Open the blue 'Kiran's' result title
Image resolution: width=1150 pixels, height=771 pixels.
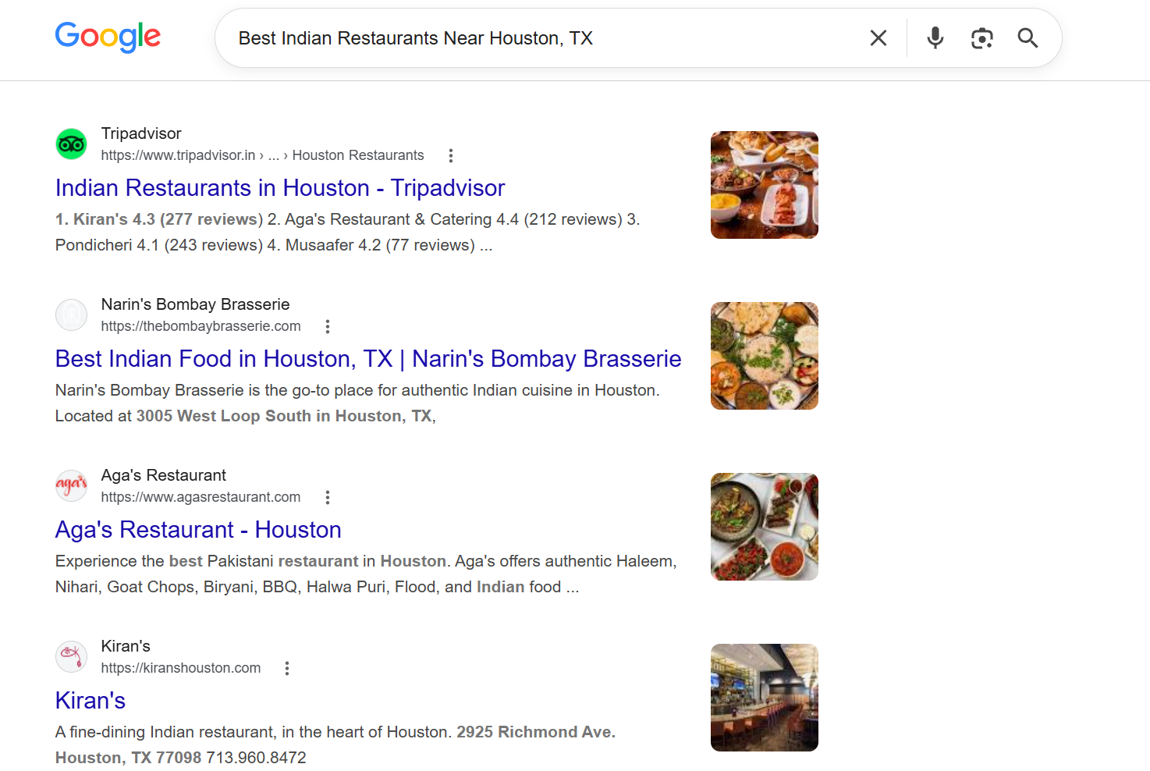pos(91,701)
